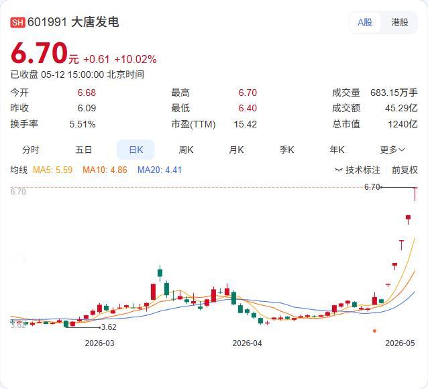Open the 前复权 adjustment option

tap(405, 170)
